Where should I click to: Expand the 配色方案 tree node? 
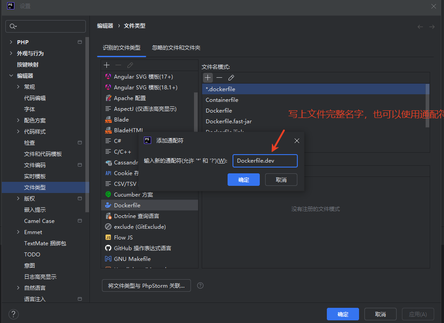(18, 120)
